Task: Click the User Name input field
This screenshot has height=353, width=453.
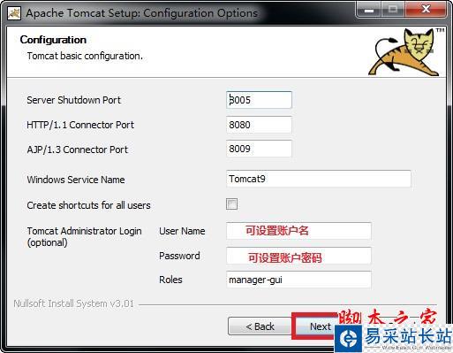Action: click(x=298, y=231)
